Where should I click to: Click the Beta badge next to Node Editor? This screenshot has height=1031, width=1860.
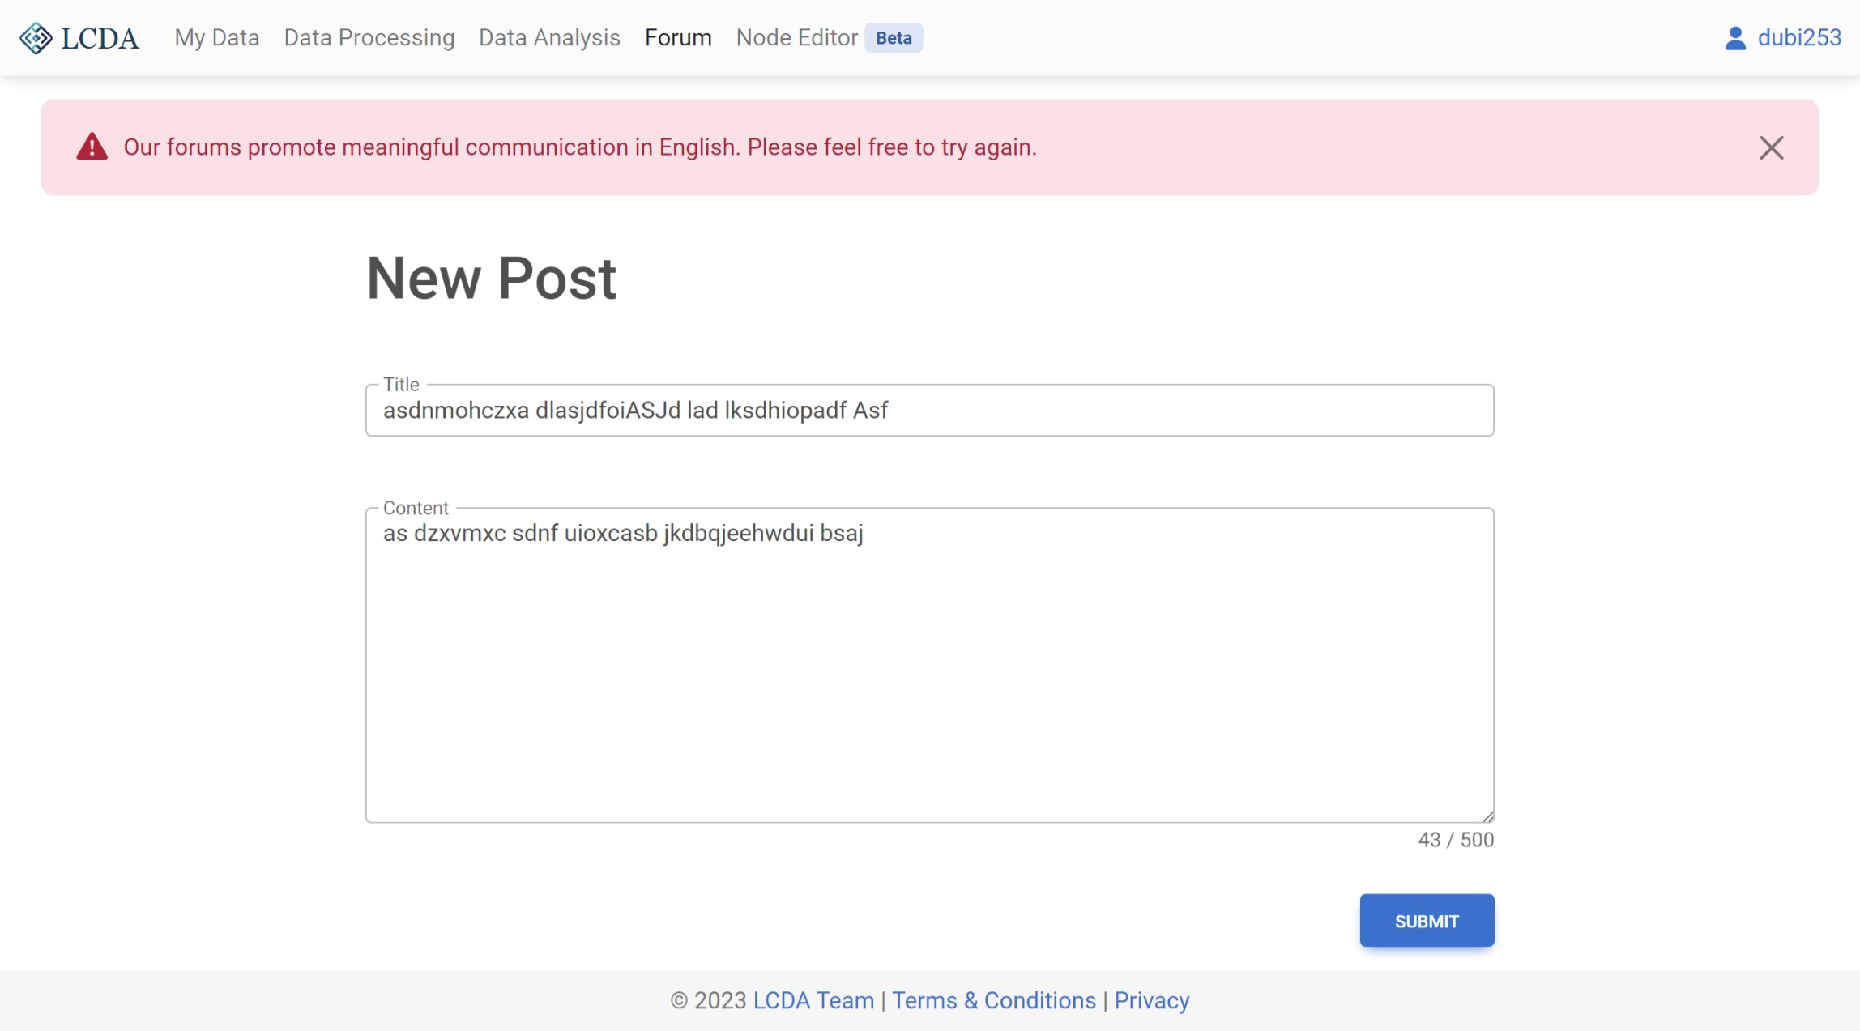(x=894, y=37)
